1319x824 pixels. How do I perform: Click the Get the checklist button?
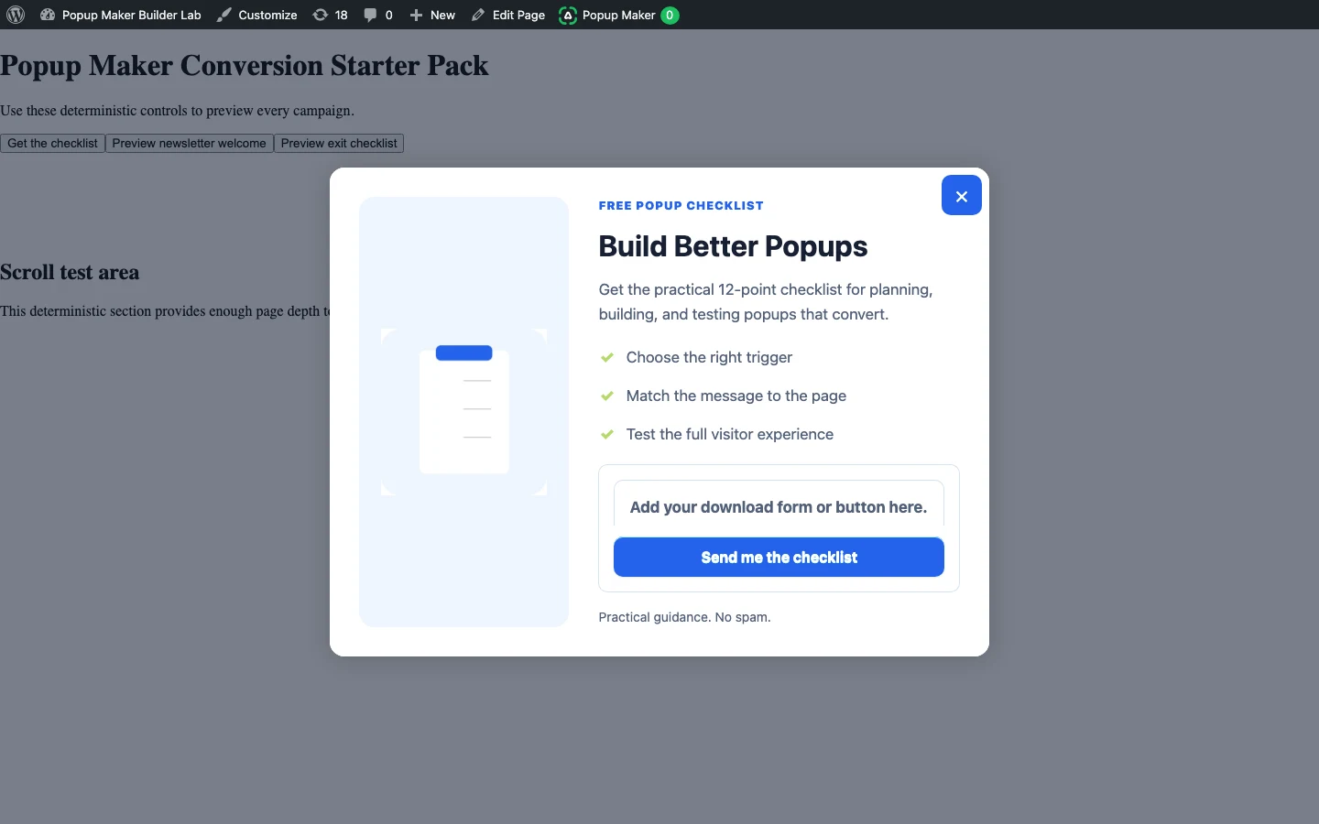coord(52,144)
